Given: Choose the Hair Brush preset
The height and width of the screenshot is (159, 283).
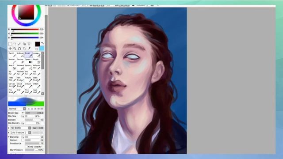Looking at the screenshot, I should [x=21, y=79].
